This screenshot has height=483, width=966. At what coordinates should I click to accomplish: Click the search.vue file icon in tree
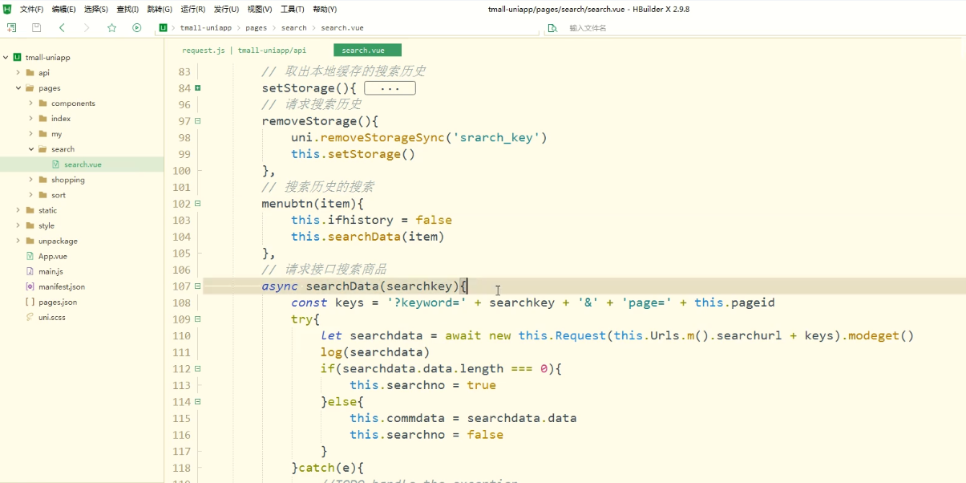coord(55,164)
